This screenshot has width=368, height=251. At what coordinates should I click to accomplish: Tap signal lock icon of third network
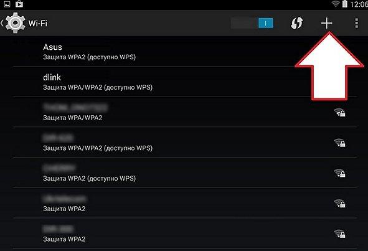(x=339, y=113)
